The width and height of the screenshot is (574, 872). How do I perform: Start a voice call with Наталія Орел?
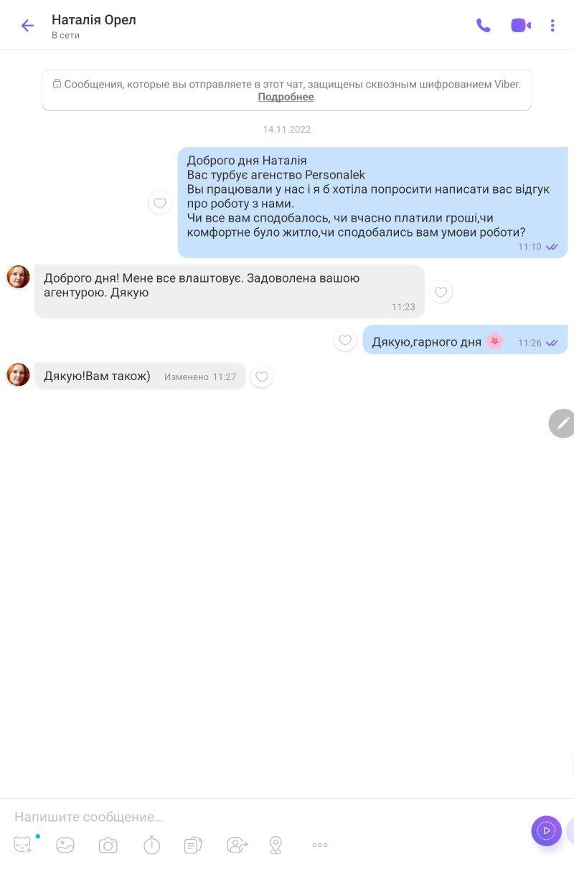coord(484,26)
